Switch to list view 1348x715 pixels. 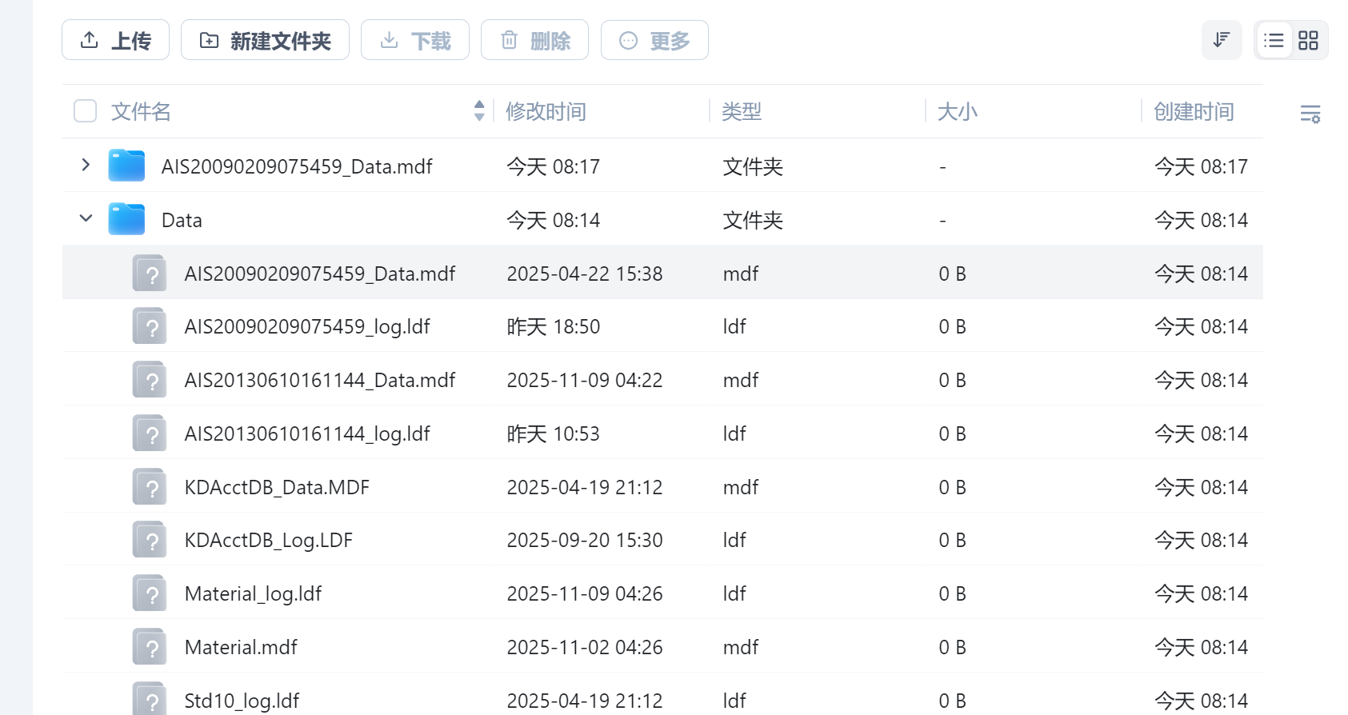click(1274, 40)
